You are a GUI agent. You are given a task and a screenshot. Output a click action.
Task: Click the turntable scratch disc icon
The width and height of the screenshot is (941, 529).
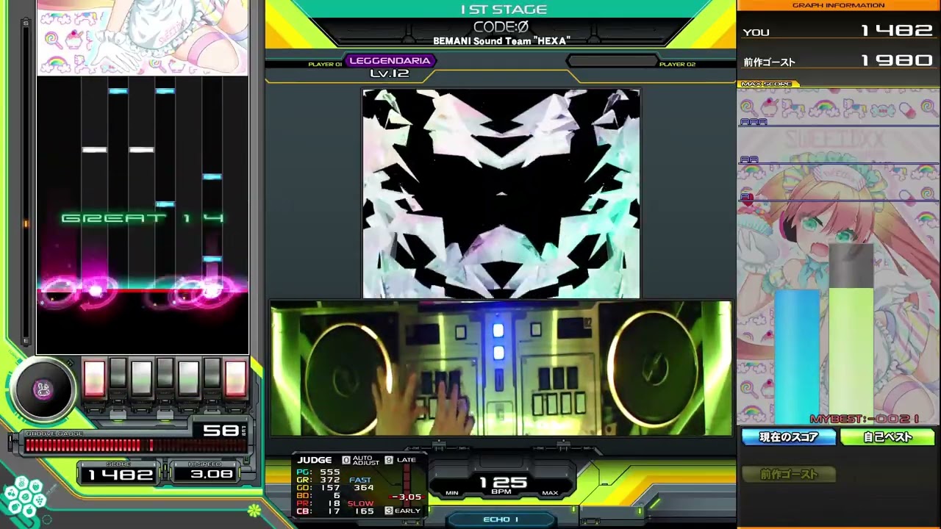(x=43, y=389)
